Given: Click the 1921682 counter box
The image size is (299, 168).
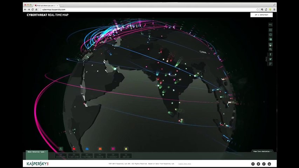Looking at the screenshot, I should click(87, 156).
